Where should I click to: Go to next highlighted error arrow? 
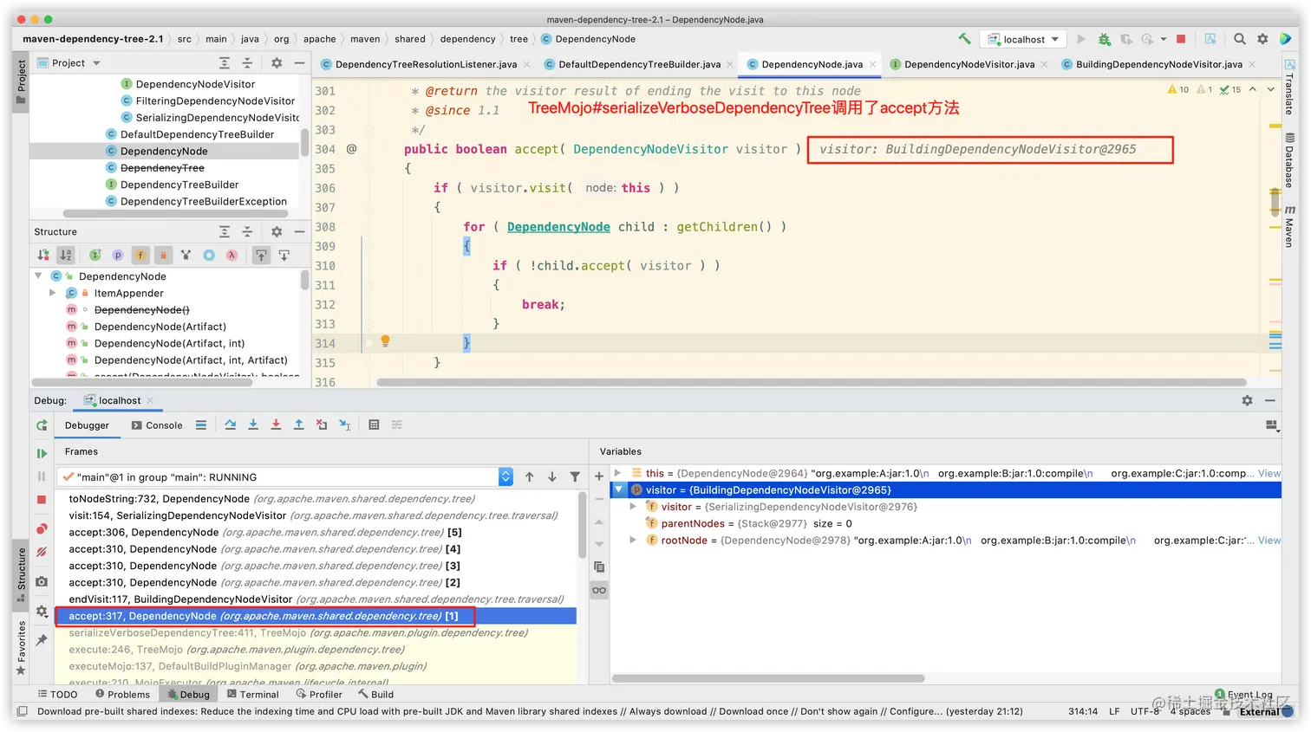click(x=1270, y=89)
